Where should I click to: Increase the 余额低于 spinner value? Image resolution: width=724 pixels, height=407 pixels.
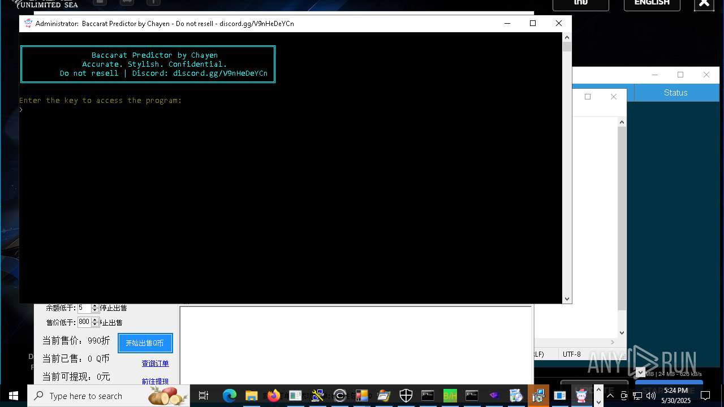click(x=95, y=306)
